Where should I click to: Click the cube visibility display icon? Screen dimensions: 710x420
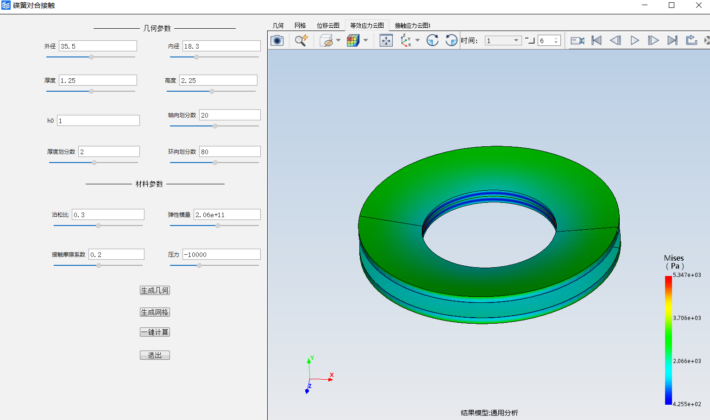tap(327, 41)
